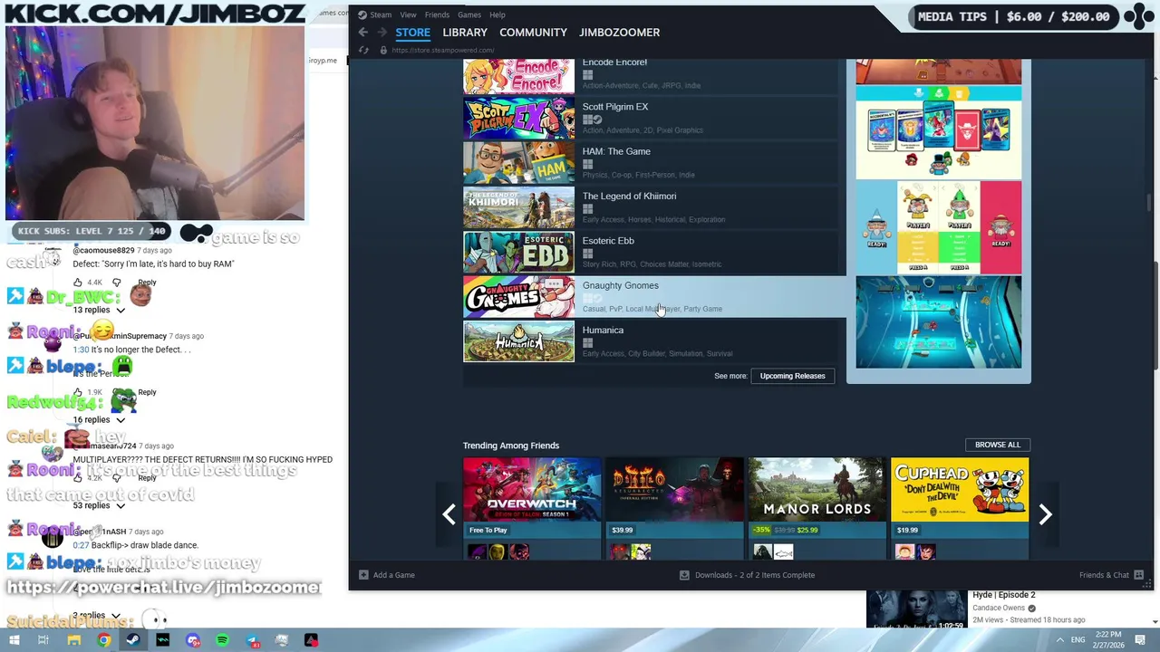Screen dimensions: 1160x652
Task: Reply to the @caomouse8829 comment
Action: tap(147, 283)
